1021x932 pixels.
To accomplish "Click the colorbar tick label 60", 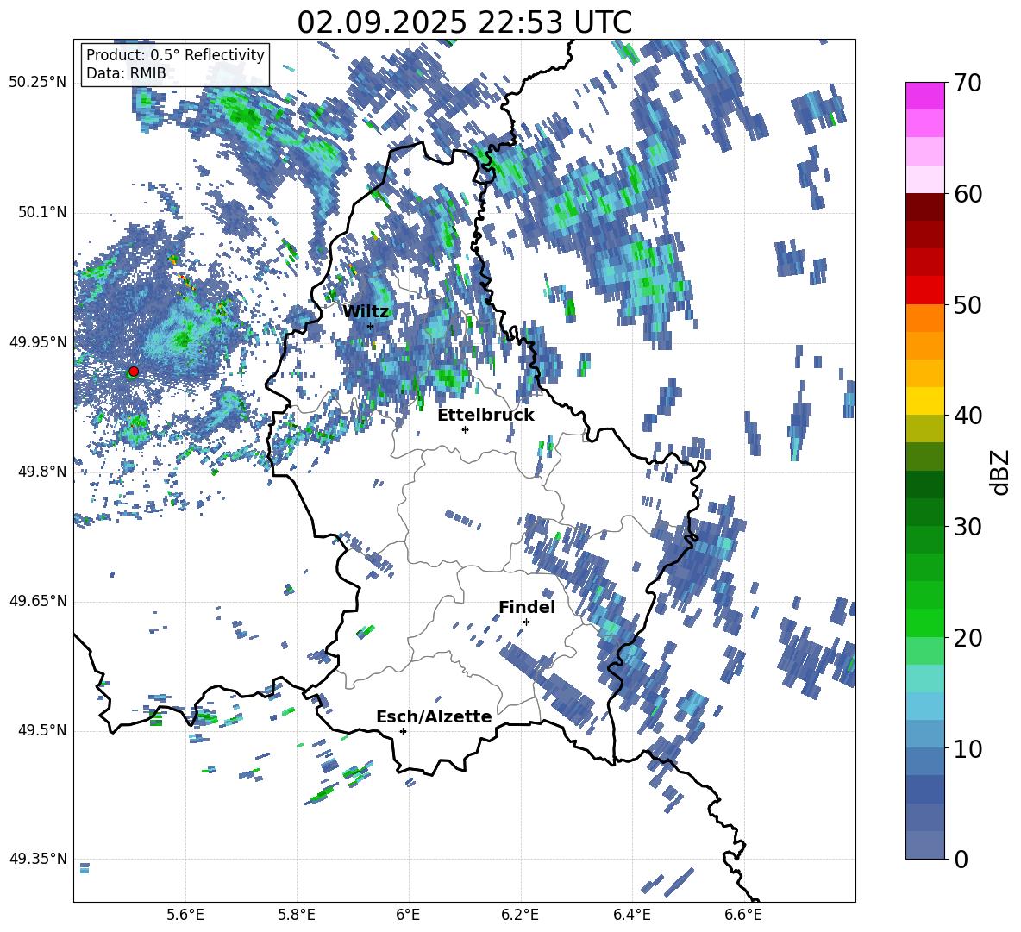I will point(968,194).
